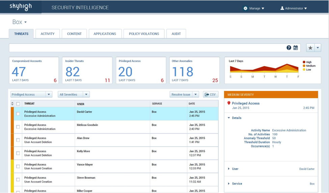The width and height of the screenshot is (329, 193).
Task: Click the Low severity legend dot
Action: pyautogui.click(x=304, y=70)
